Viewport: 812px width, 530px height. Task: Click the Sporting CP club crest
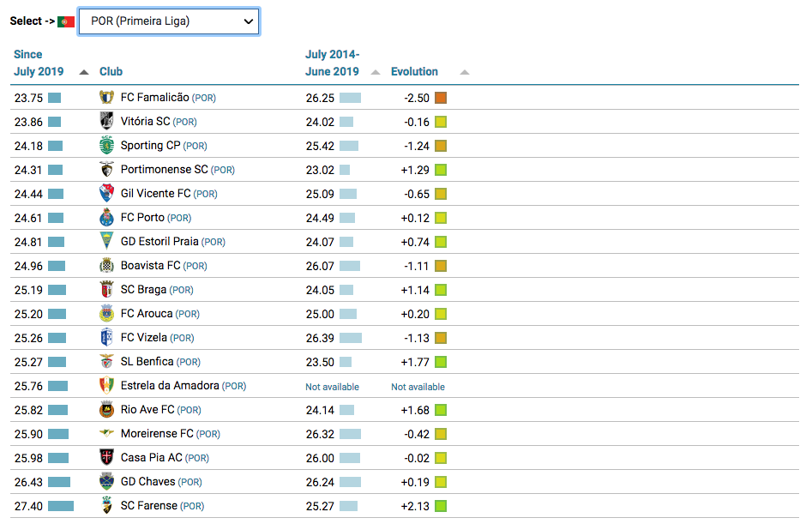click(106, 146)
